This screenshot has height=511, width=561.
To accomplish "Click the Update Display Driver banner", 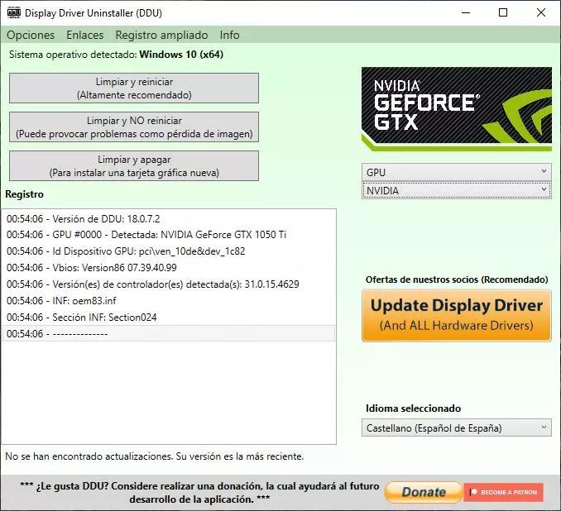I will (x=456, y=315).
